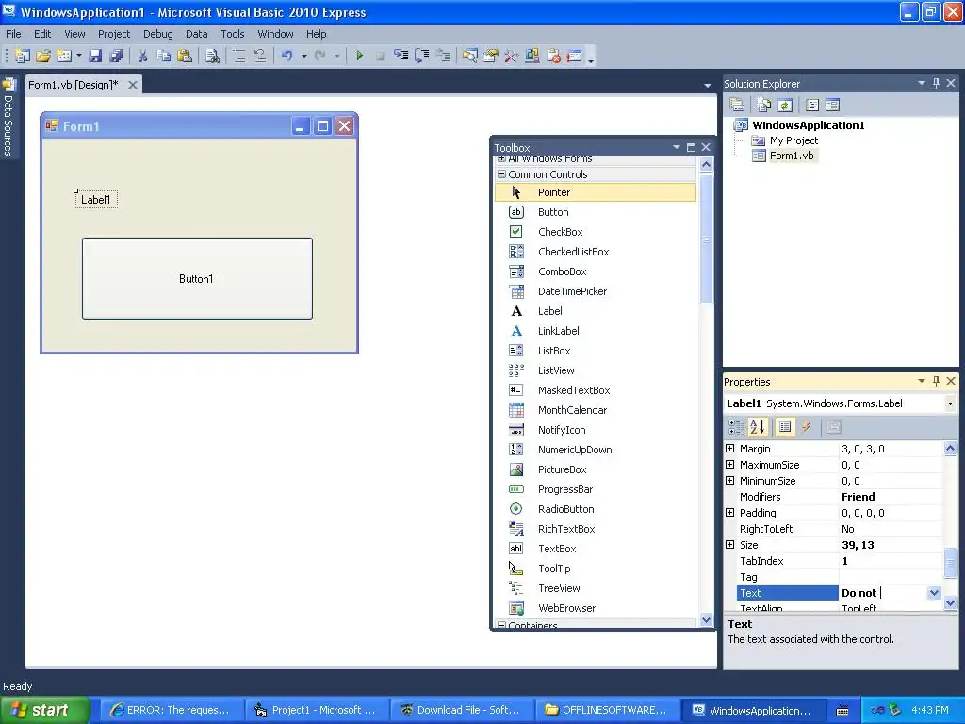Expand the MaximumSize property
The image size is (965, 724).
click(x=730, y=465)
